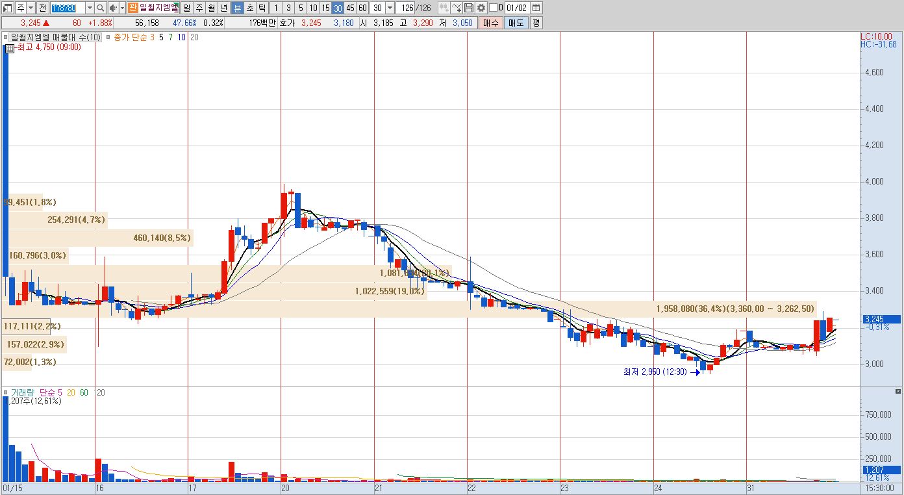Select the 15 minute interval button

(325, 8)
